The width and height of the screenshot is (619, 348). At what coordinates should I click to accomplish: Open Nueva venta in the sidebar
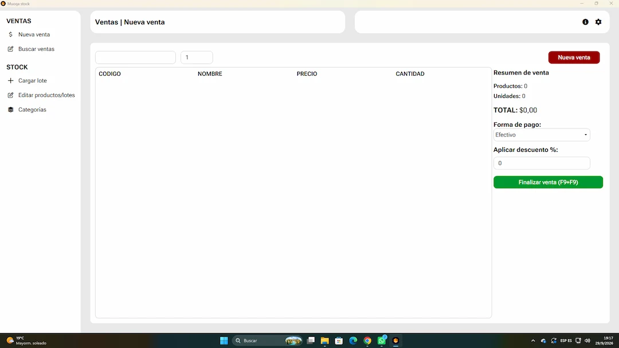point(34,34)
